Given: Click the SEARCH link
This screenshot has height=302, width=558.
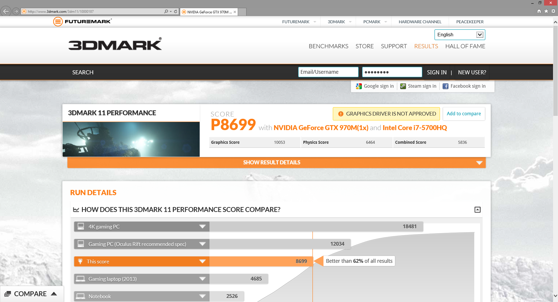Looking at the screenshot, I should click(x=83, y=72).
